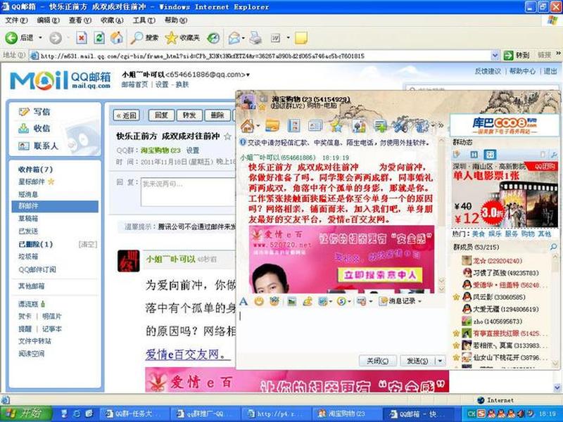The image size is (563, 422).
Task: Open the IE 收藏 menu
Action: click(x=112, y=20)
